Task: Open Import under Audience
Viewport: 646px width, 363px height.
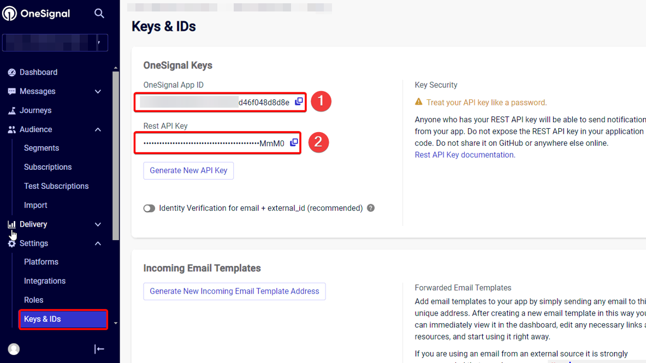Action: point(35,205)
